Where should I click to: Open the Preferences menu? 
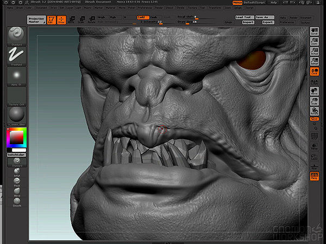point(145,8)
